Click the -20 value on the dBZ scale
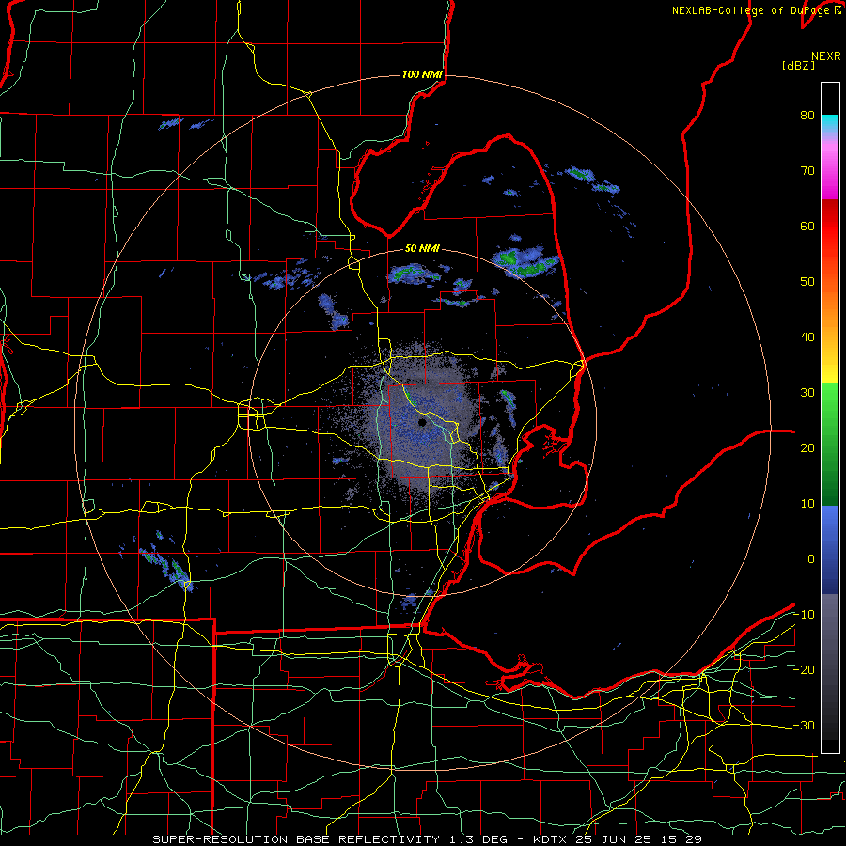Screen dimensions: 846x846 (x=804, y=670)
